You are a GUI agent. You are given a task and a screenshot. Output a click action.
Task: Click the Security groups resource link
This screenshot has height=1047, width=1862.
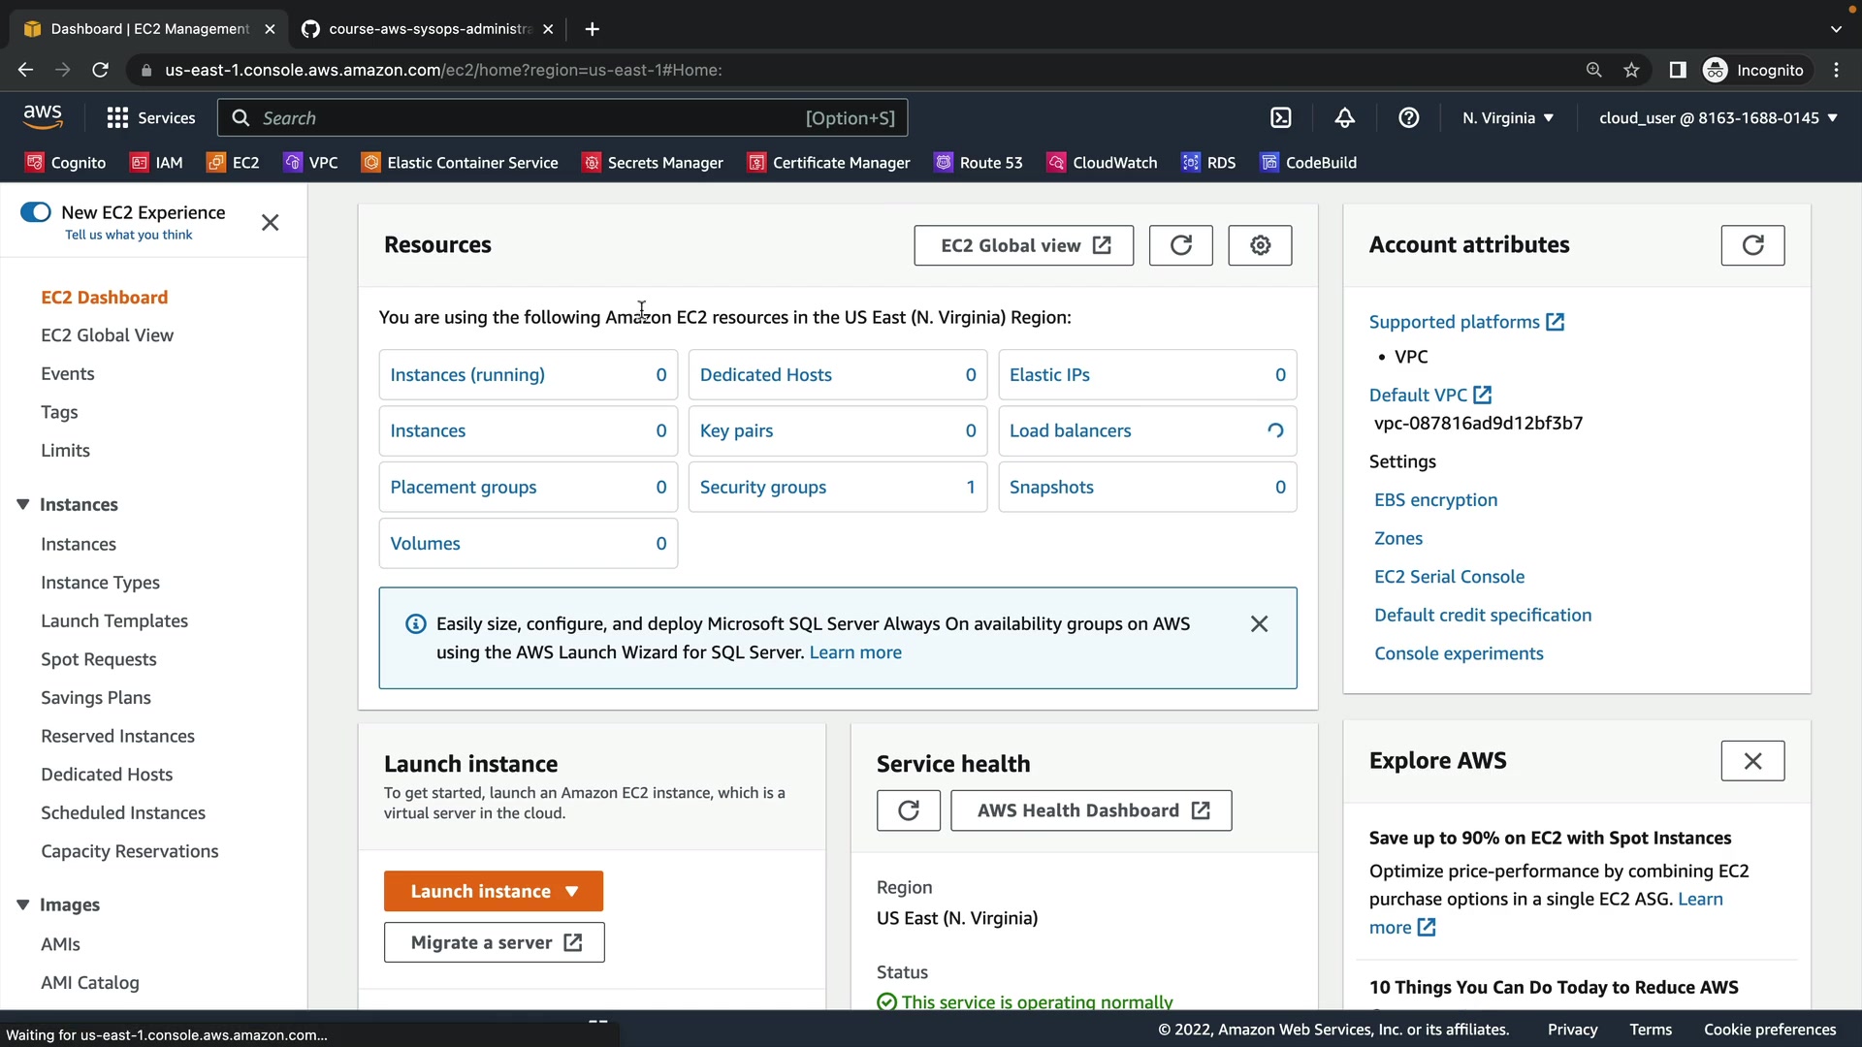(762, 488)
